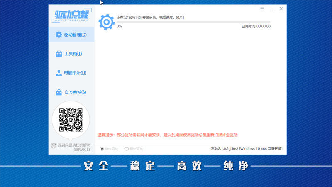Select the 最新驱动 radio button

pos(127,149)
